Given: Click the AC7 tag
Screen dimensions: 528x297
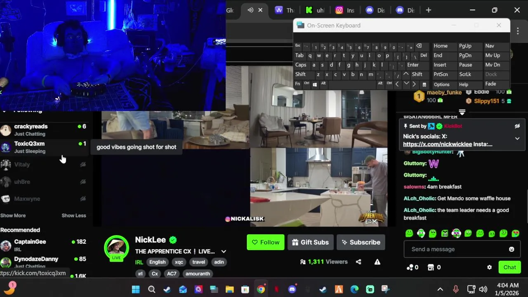Looking at the screenshot, I should point(172,273).
